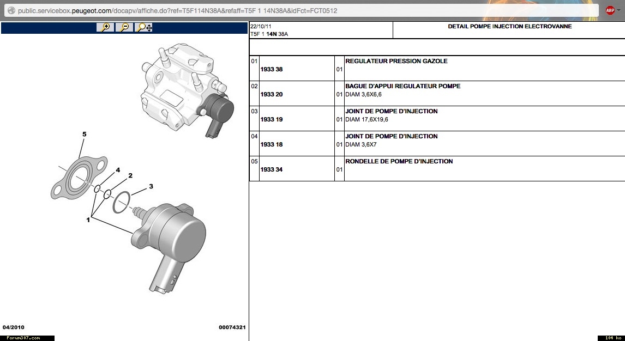Click BAGUE D'APPUI REGULATEUR POMPE description
Viewport: 625px width, 341px height.
pyautogui.click(x=402, y=86)
